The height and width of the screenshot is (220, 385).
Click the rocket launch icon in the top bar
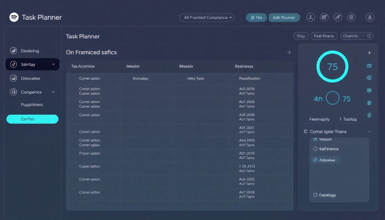point(338,17)
